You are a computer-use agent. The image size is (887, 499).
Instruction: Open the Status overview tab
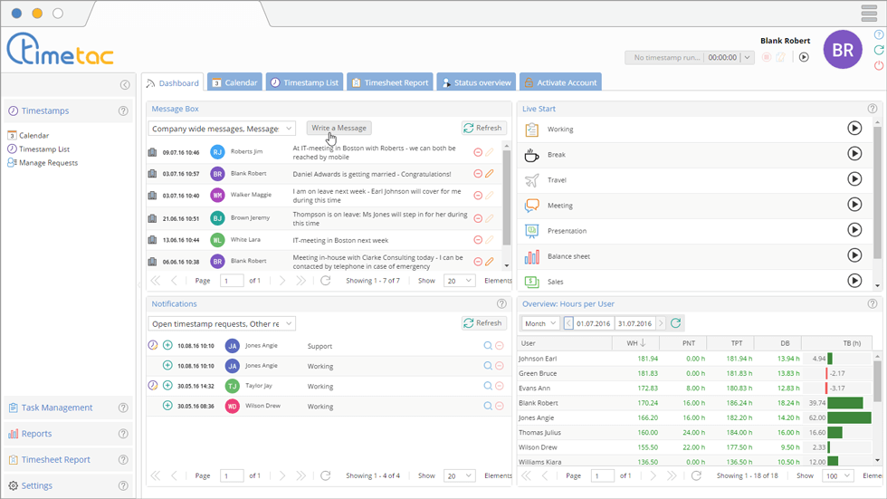coord(475,82)
